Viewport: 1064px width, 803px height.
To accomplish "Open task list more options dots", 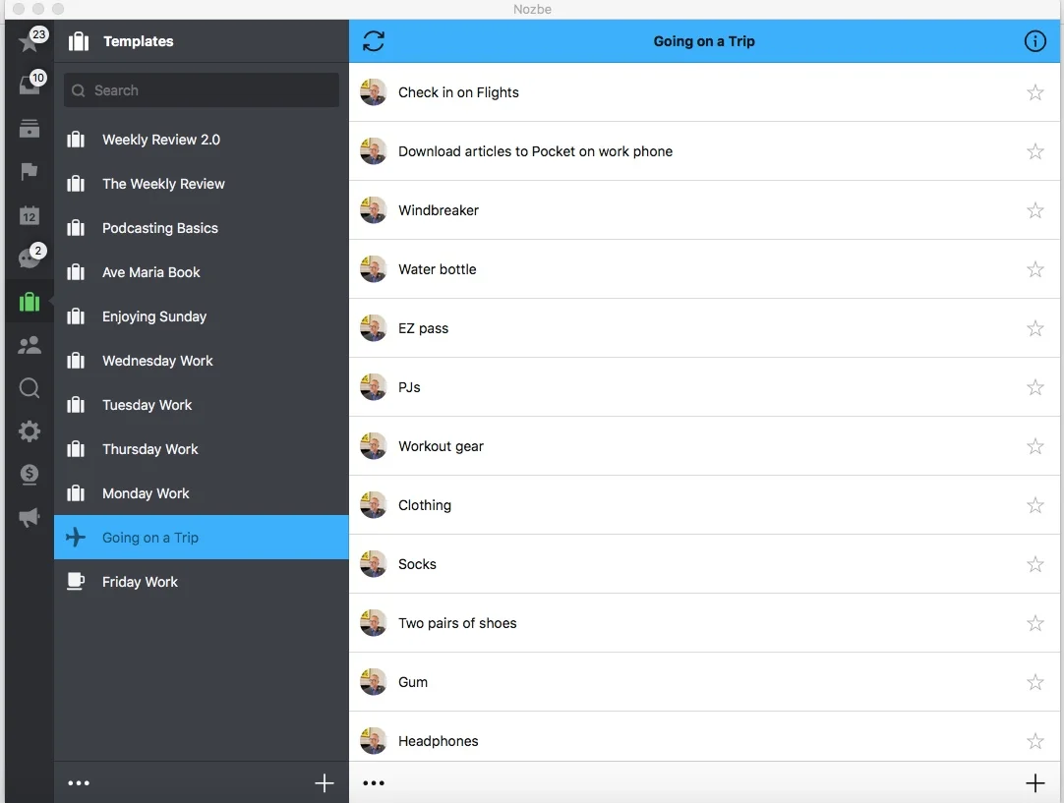I will coord(374,783).
